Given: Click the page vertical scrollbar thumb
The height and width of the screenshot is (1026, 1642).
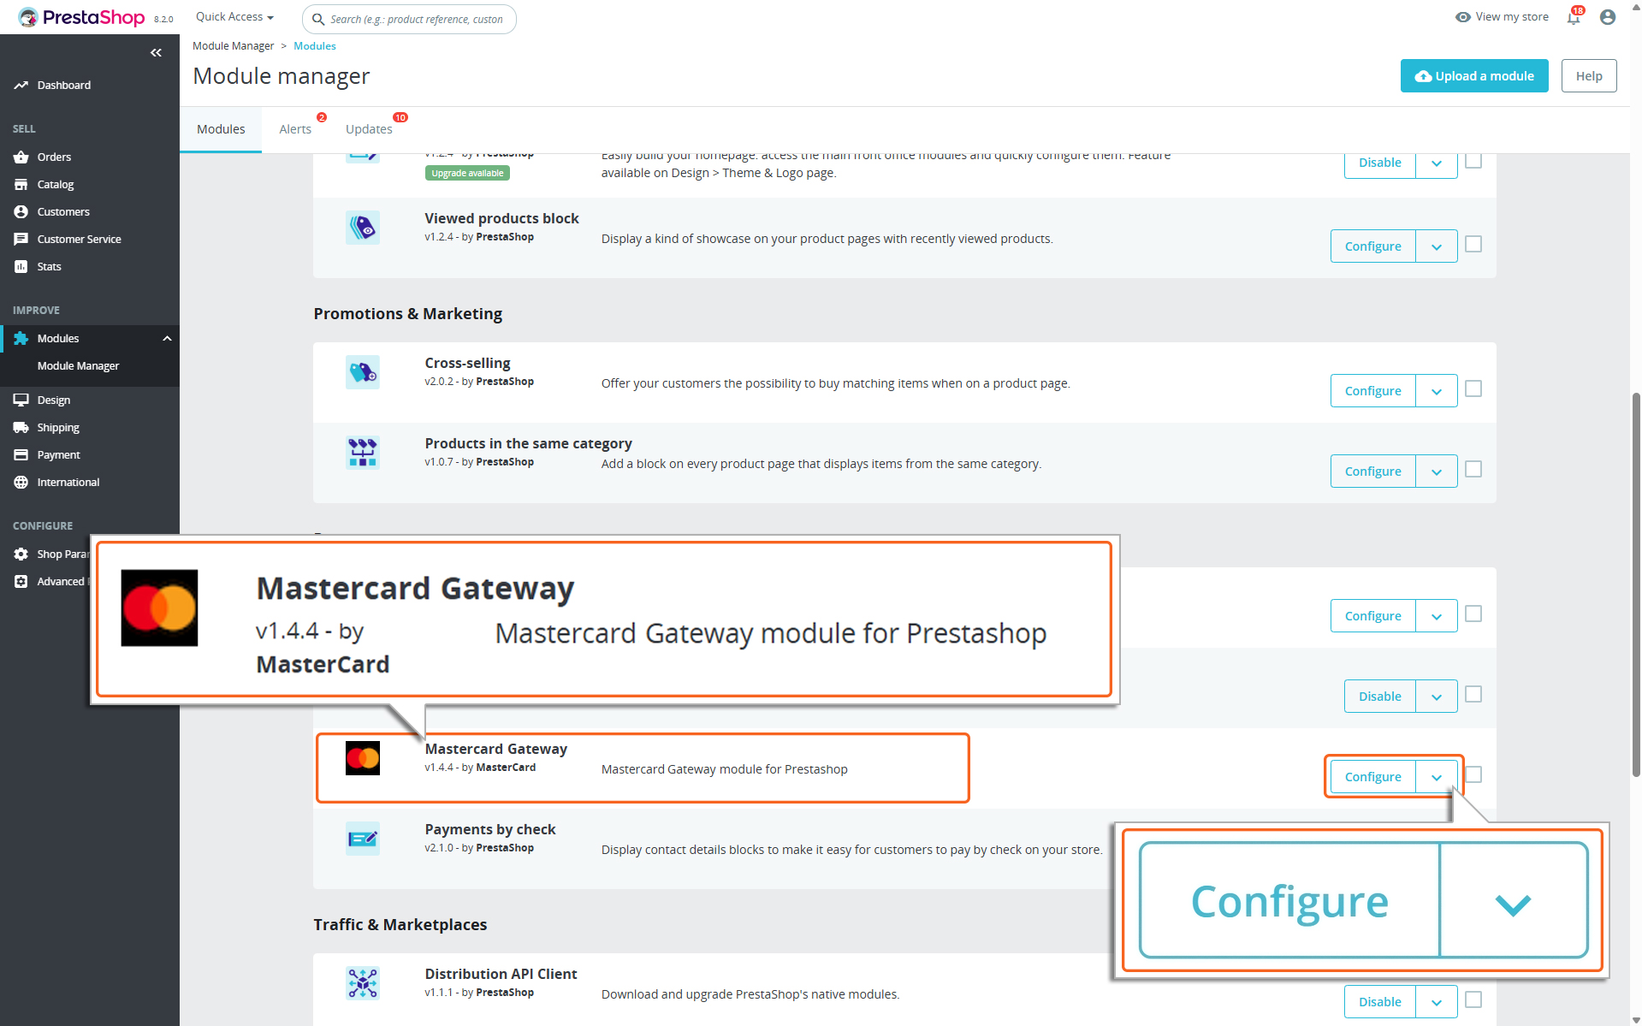Looking at the screenshot, I should 1636,584.
